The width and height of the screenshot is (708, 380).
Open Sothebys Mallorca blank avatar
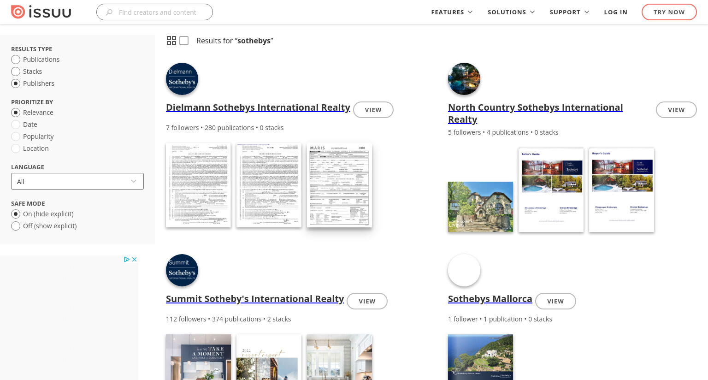pyautogui.click(x=464, y=270)
